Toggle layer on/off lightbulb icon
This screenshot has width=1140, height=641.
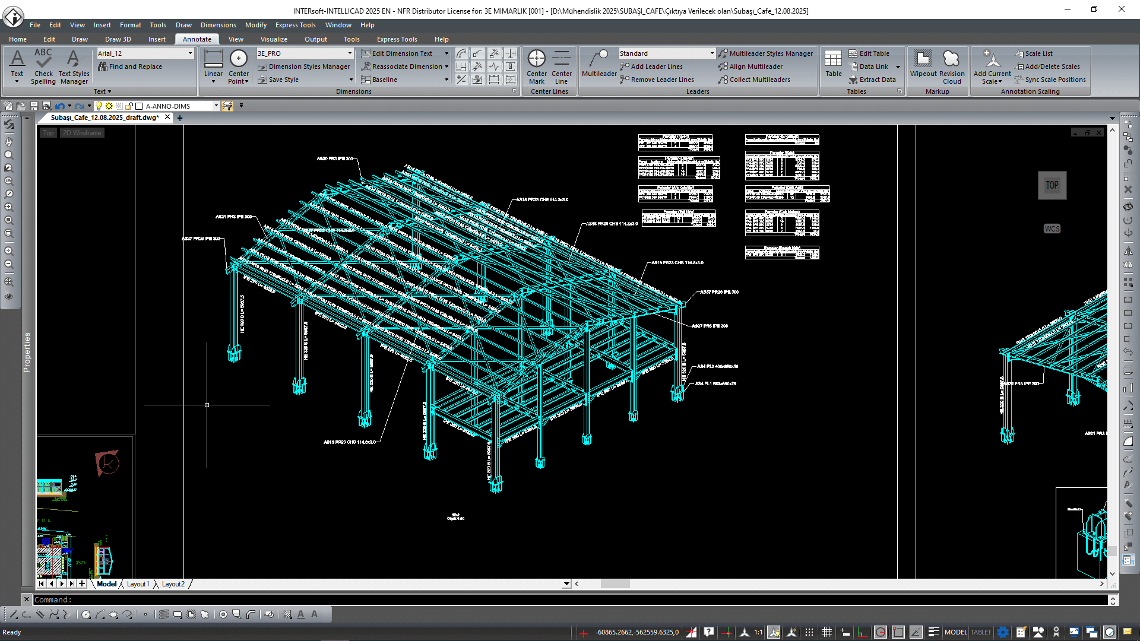click(99, 106)
